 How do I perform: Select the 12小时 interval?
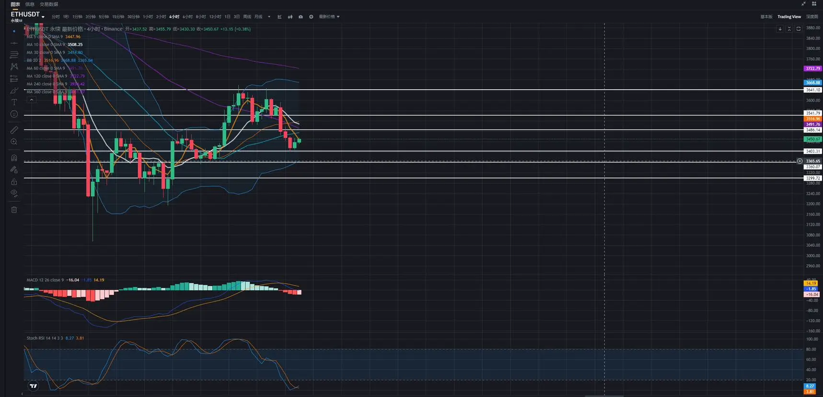215,17
